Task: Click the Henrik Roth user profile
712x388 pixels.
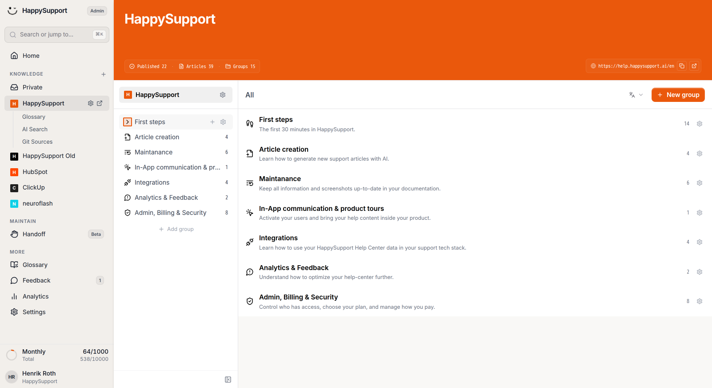Action: 57,377
